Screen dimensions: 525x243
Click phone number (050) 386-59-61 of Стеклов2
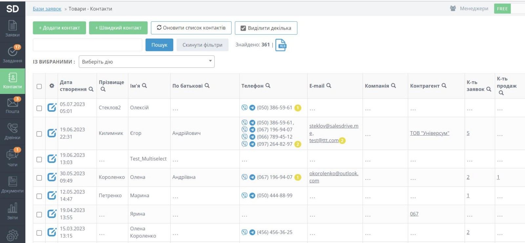(x=274, y=107)
